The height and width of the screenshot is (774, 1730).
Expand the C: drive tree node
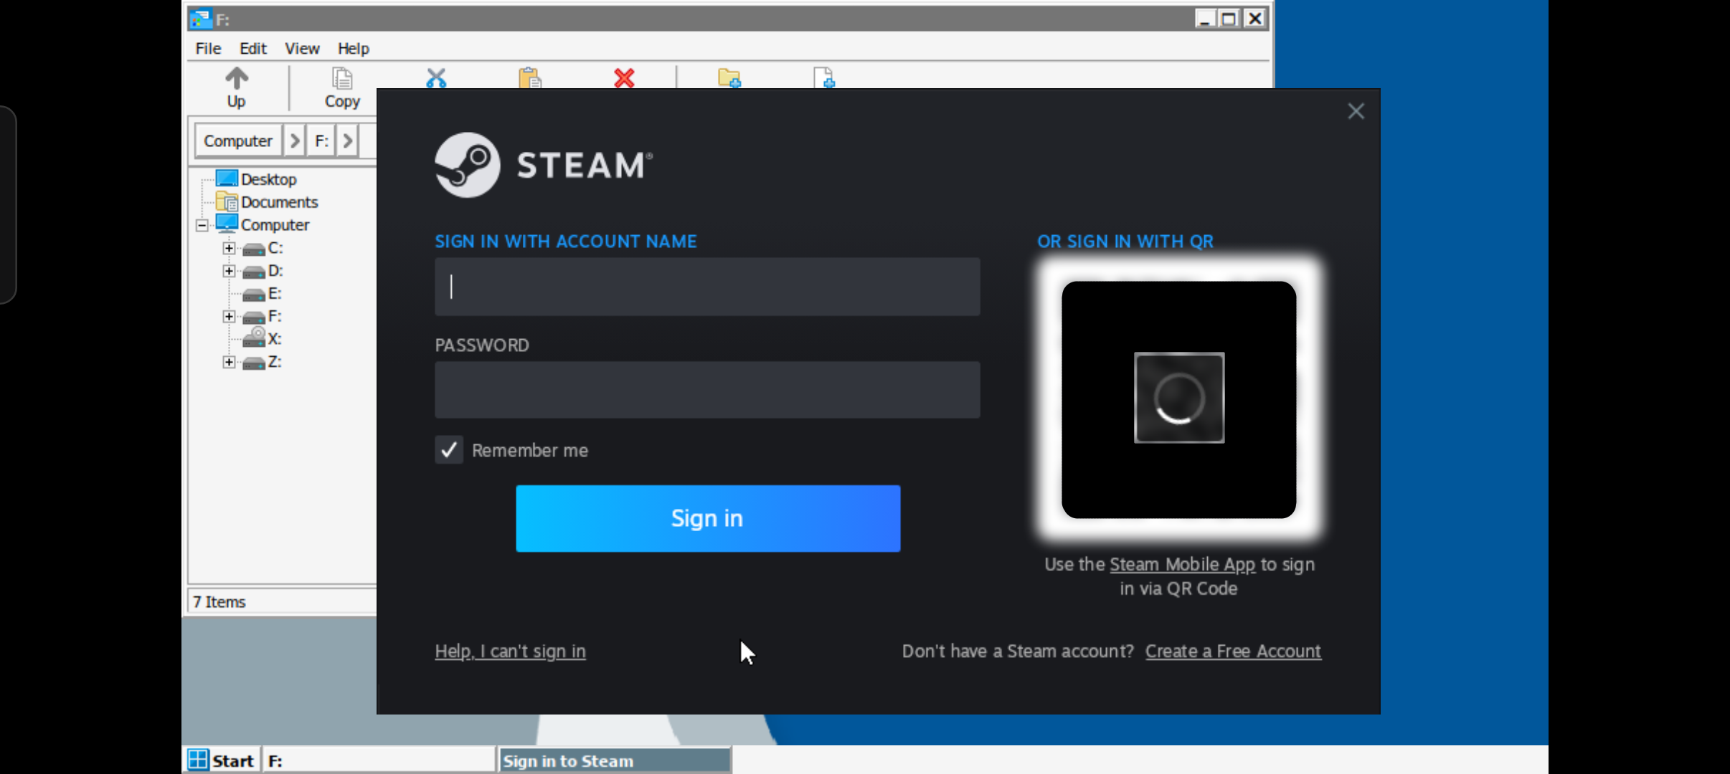click(x=229, y=248)
